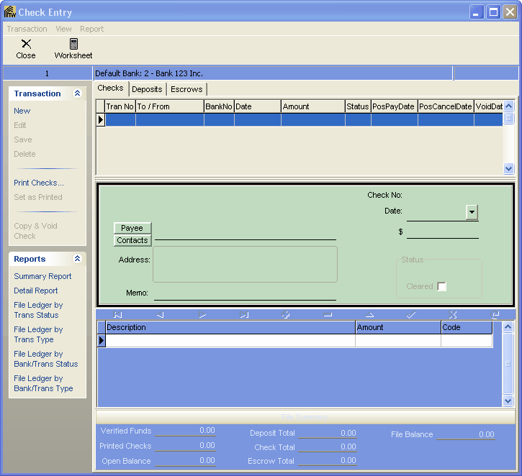Screen dimensions: 522x476
Task: Click the Payee button
Action: click(132, 228)
